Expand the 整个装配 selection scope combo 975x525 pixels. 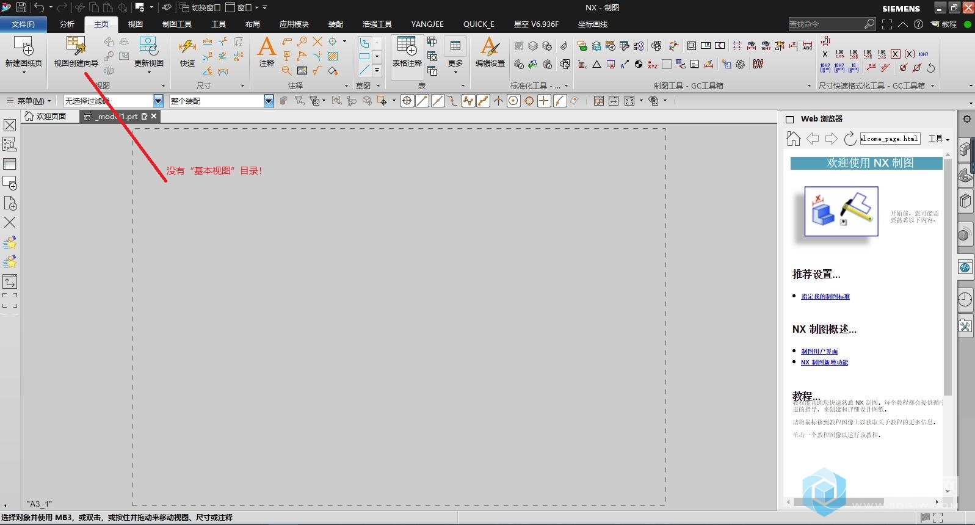tap(269, 101)
